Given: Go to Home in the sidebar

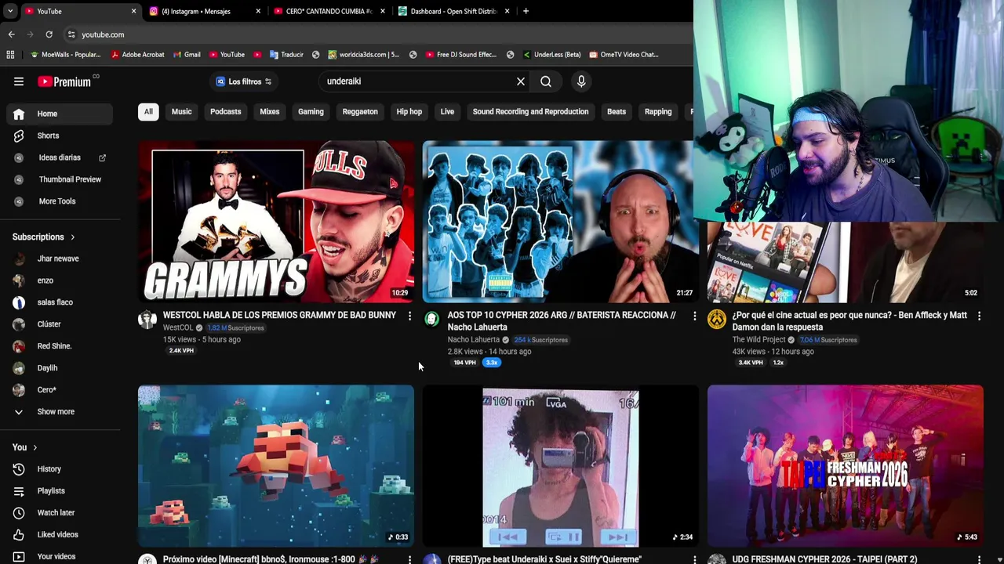Looking at the screenshot, I should click(x=60, y=114).
